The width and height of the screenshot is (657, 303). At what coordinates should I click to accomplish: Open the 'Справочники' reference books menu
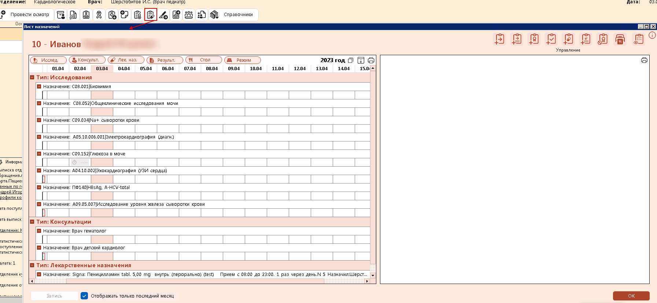tap(233, 15)
